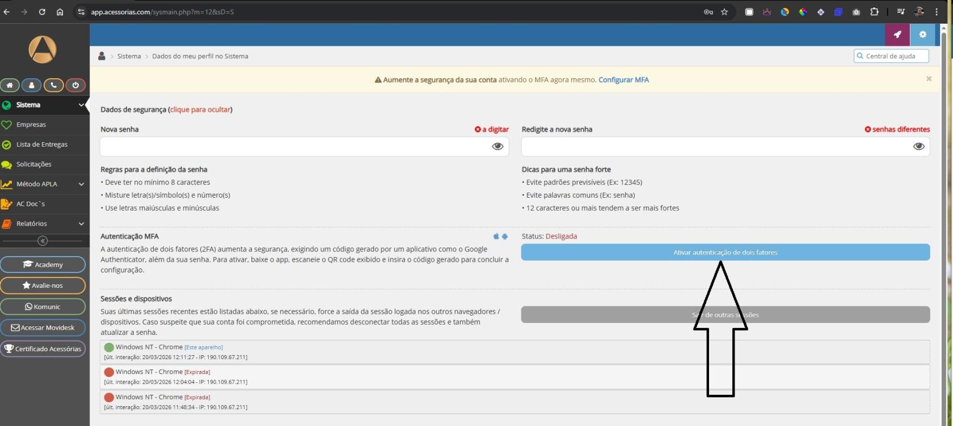This screenshot has width=953, height=426.
Task: Click the power logout icon
Action: pos(75,85)
